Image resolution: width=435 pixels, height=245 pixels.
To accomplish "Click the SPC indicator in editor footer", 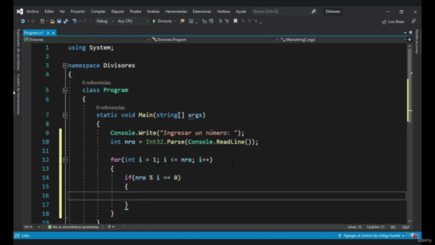I will [393, 227].
